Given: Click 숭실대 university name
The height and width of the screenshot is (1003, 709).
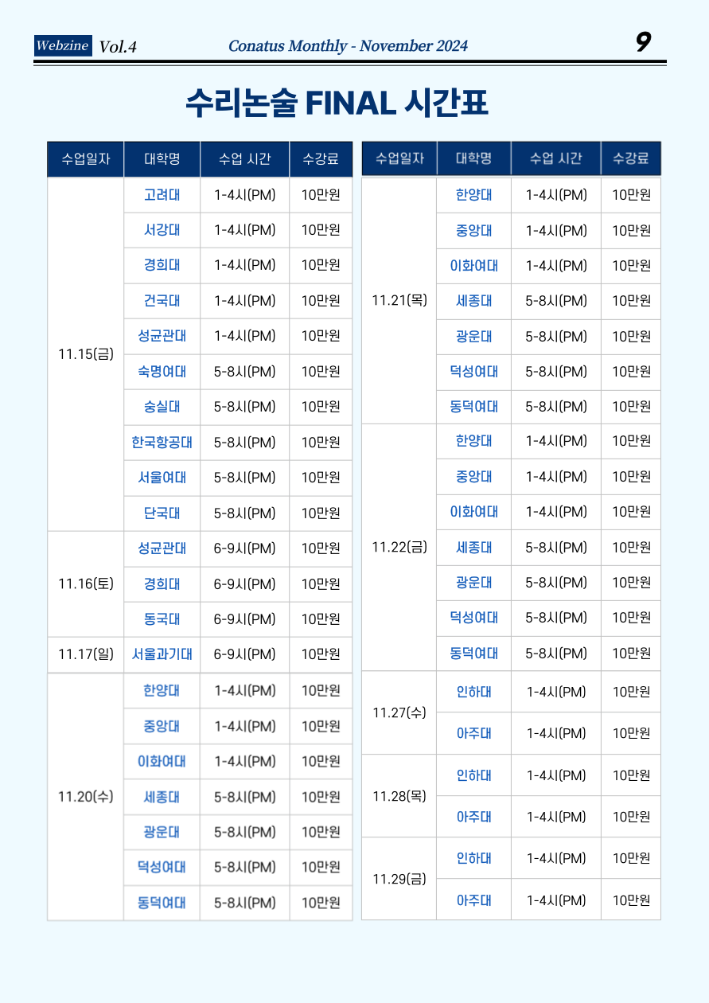Looking at the screenshot, I should point(162,407).
